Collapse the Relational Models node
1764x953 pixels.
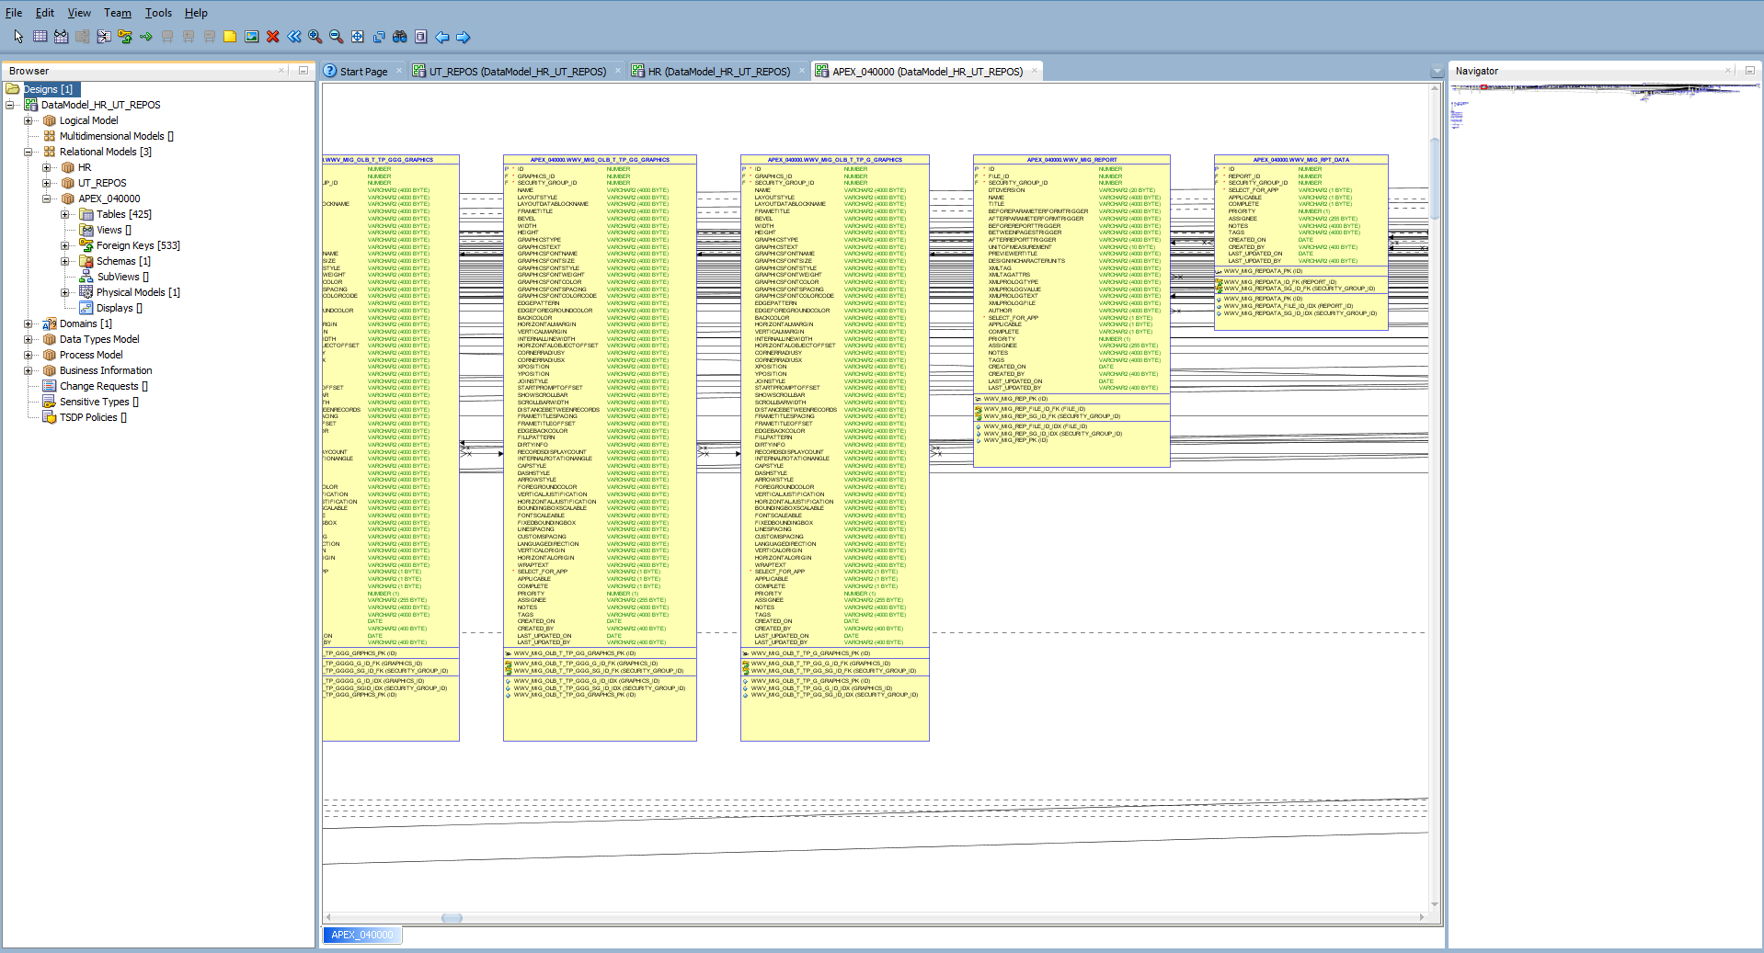pos(29,152)
